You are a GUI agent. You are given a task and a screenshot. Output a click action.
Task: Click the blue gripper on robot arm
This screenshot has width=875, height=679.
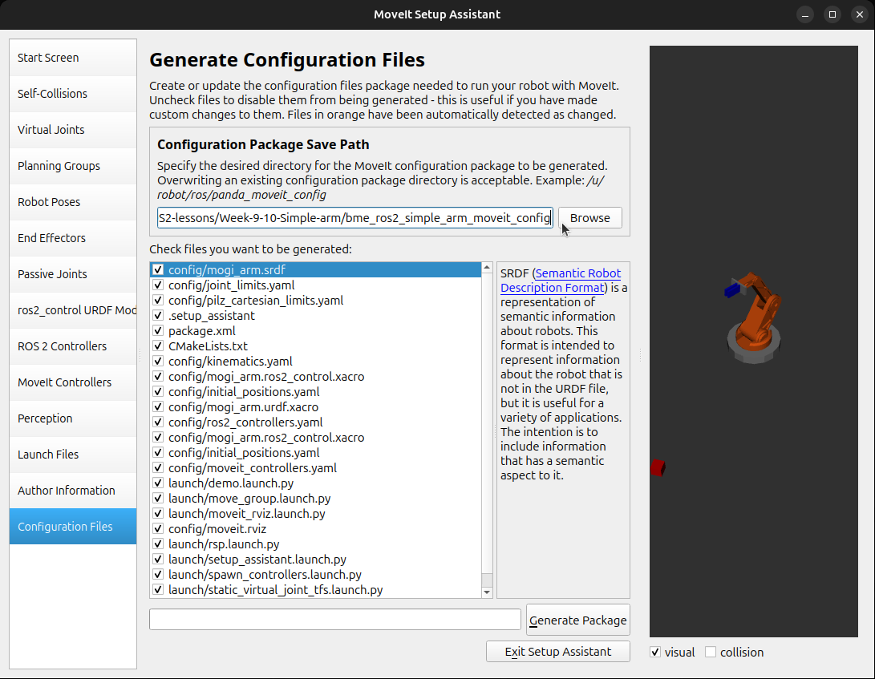click(x=732, y=290)
